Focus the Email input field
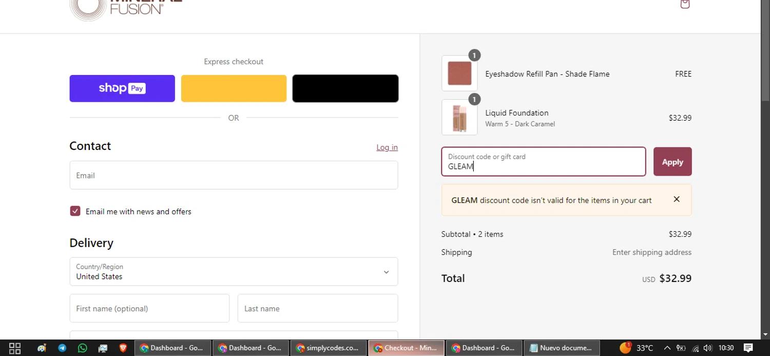 pyautogui.click(x=234, y=175)
